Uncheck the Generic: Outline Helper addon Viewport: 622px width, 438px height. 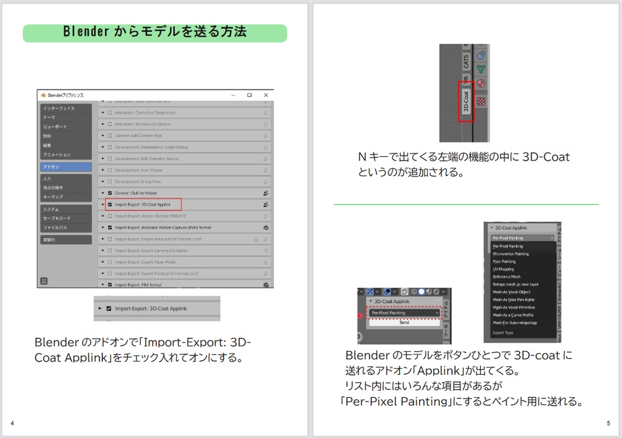(x=110, y=193)
